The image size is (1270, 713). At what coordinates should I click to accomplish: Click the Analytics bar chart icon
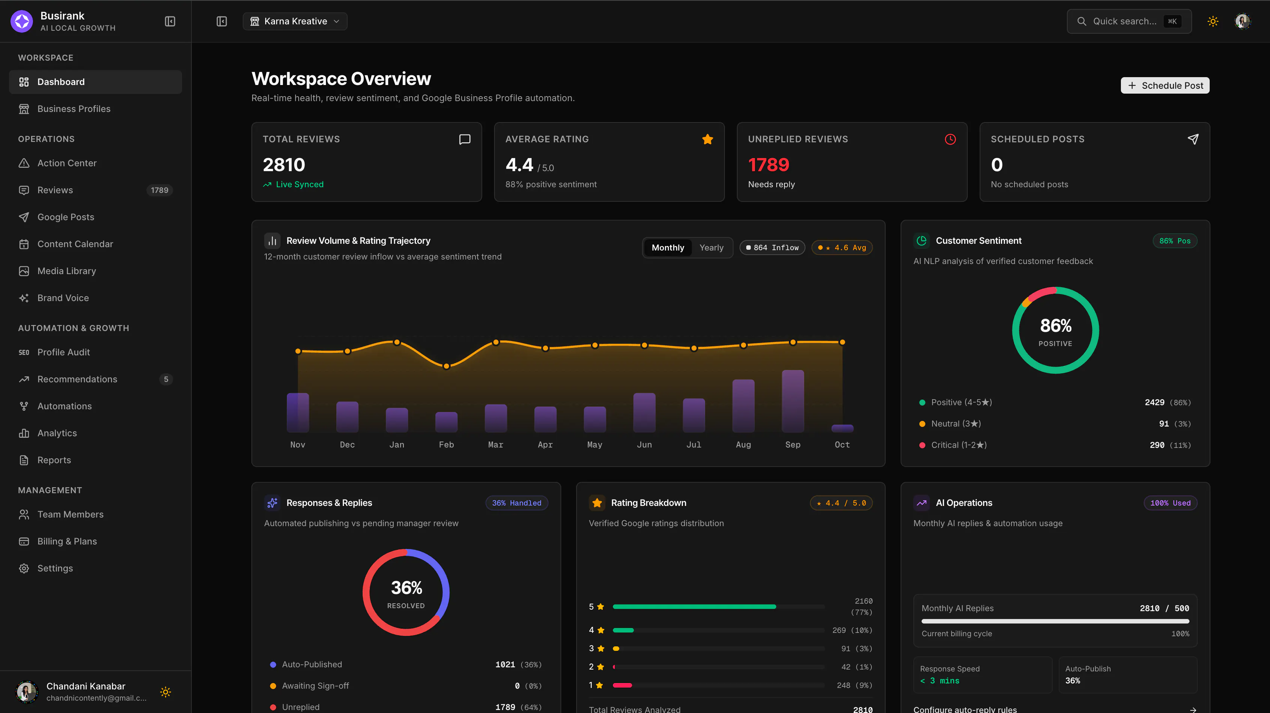pyautogui.click(x=24, y=433)
